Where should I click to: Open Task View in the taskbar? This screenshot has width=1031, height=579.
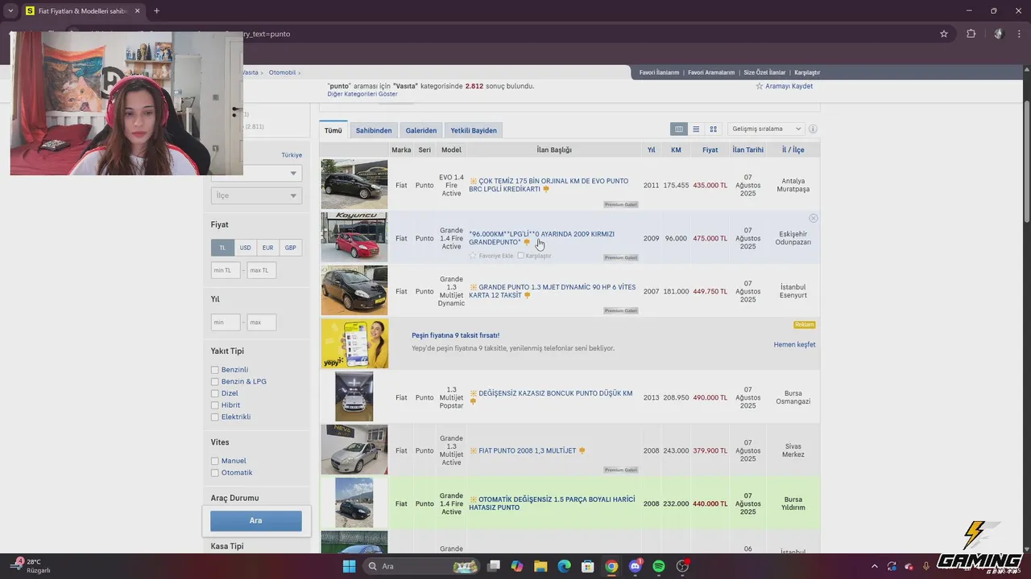pos(494,566)
